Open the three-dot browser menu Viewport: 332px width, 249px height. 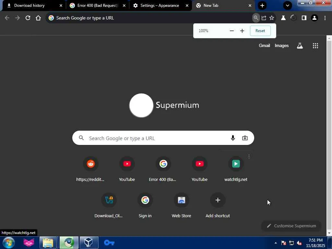(325, 18)
